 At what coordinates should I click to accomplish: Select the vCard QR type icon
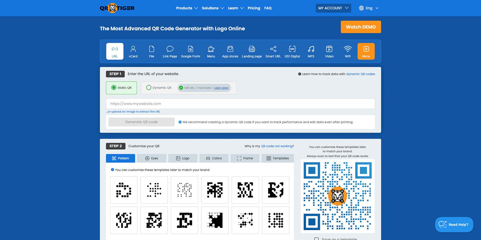[x=133, y=51]
